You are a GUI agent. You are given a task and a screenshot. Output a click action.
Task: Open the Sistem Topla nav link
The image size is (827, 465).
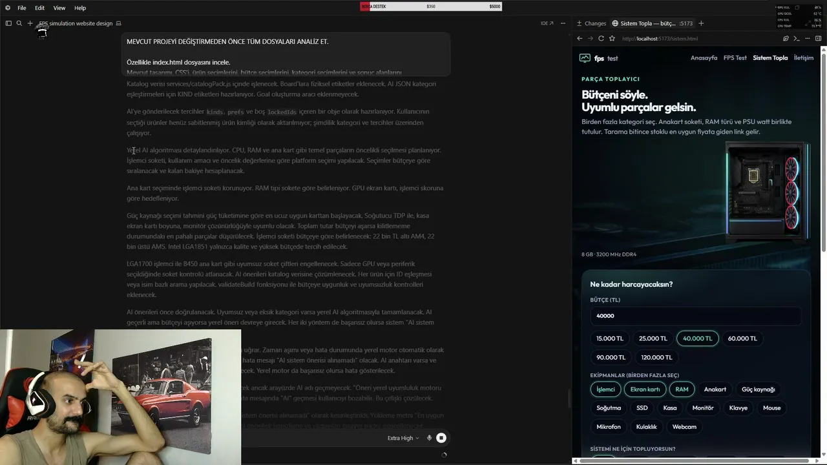[x=770, y=58]
